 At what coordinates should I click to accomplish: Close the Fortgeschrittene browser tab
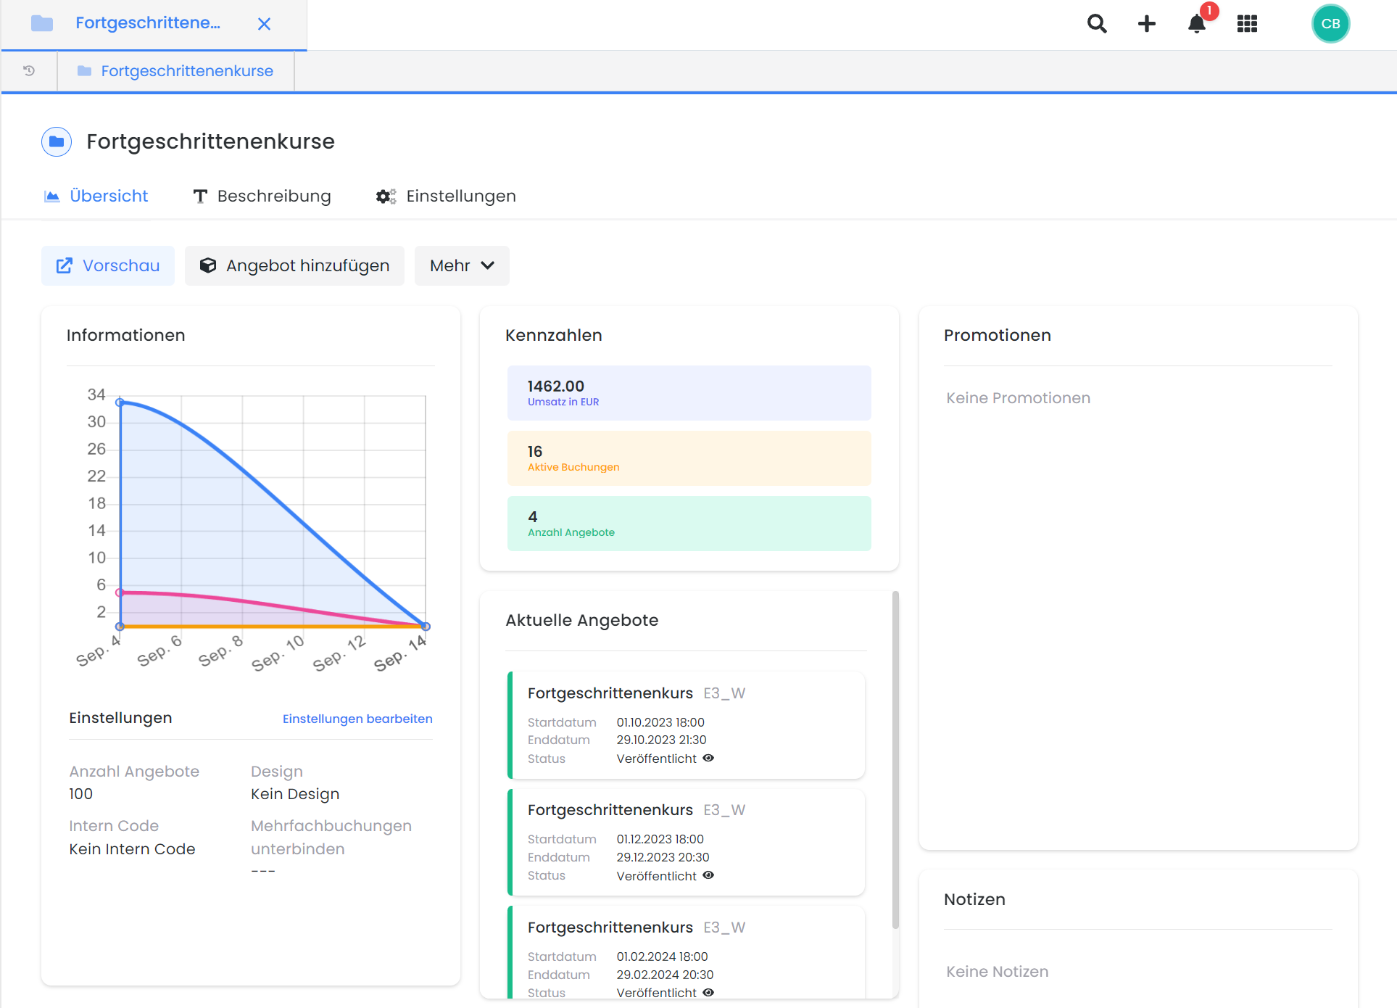coord(264,23)
